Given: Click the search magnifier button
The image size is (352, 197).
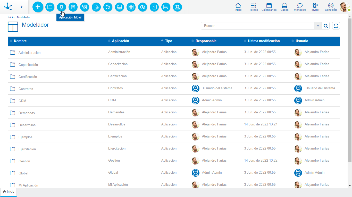Looking at the screenshot, I should tap(326, 26).
